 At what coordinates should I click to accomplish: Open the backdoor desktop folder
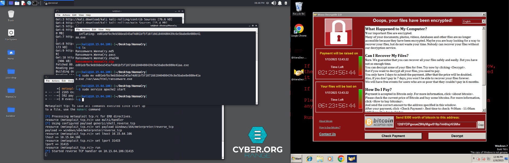pos(11,111)
